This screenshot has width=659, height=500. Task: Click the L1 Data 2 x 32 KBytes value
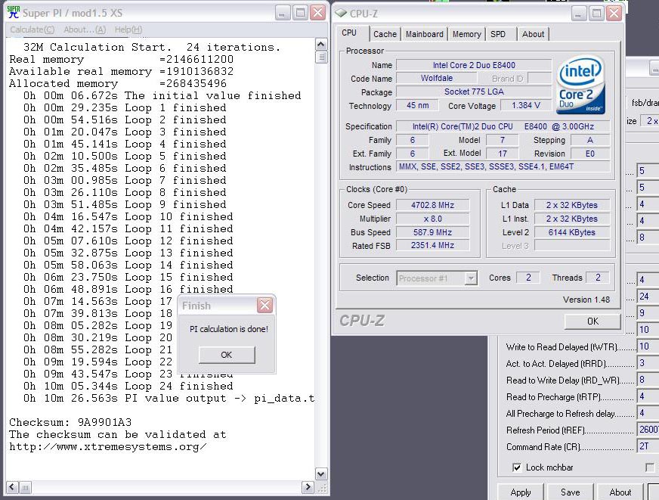point(571,205)
